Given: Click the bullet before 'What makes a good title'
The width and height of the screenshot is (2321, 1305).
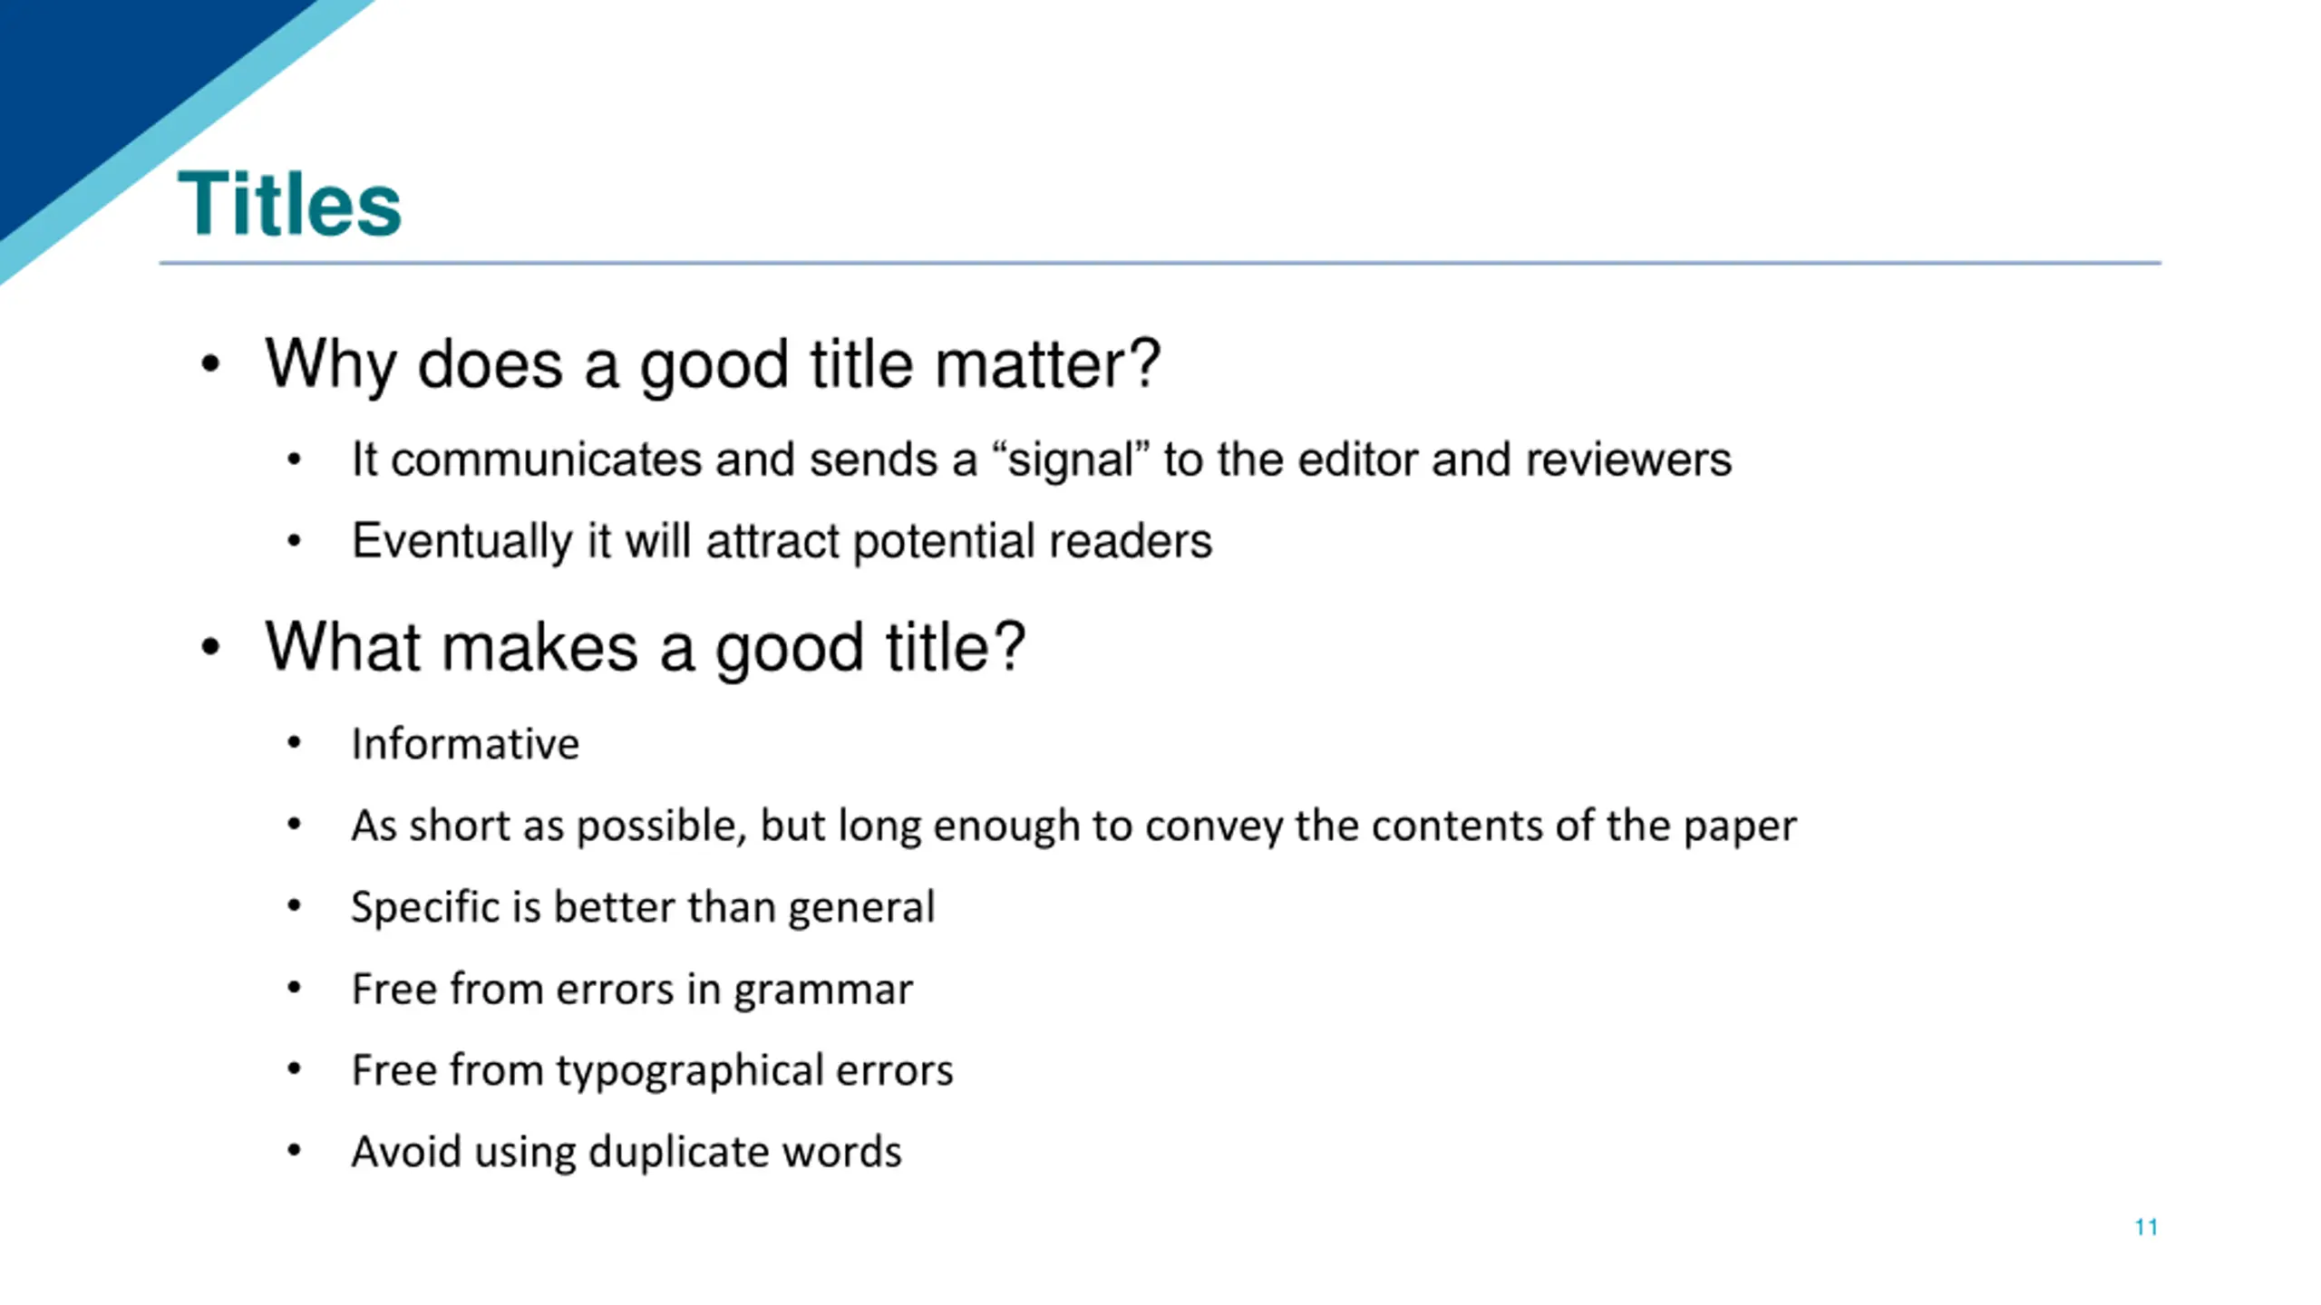Looking at the screenshot, I should pos(210,648).
